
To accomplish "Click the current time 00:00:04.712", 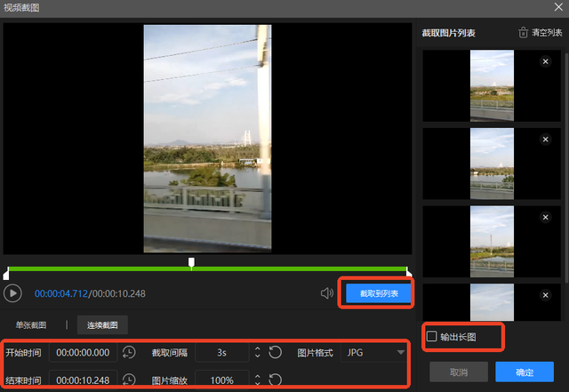I will pos(61,293).
